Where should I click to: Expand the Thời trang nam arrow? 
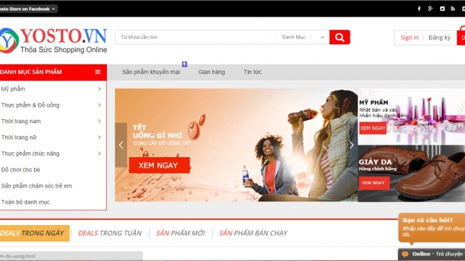click(99, 121)
